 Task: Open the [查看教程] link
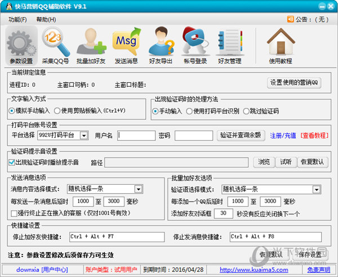[314, 136]
